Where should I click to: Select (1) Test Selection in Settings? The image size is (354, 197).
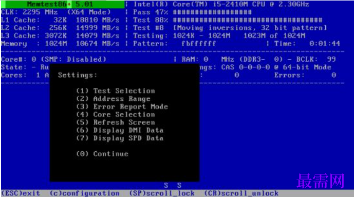[116, 91]
